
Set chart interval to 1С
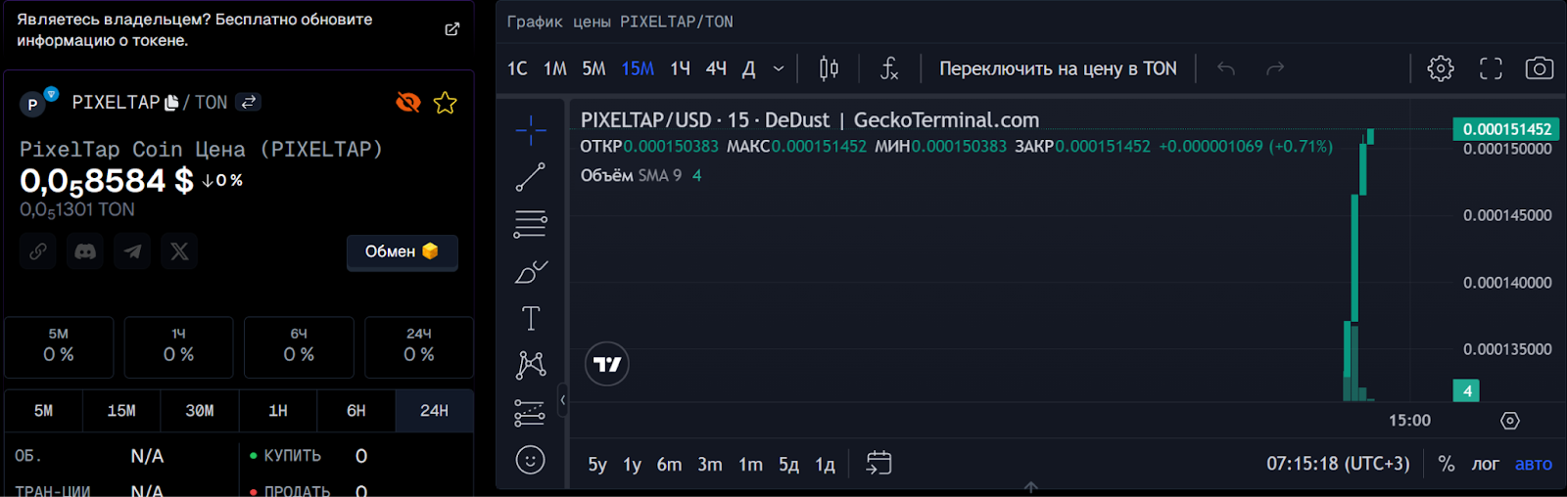pyautogui.click(x=517, y=68)
